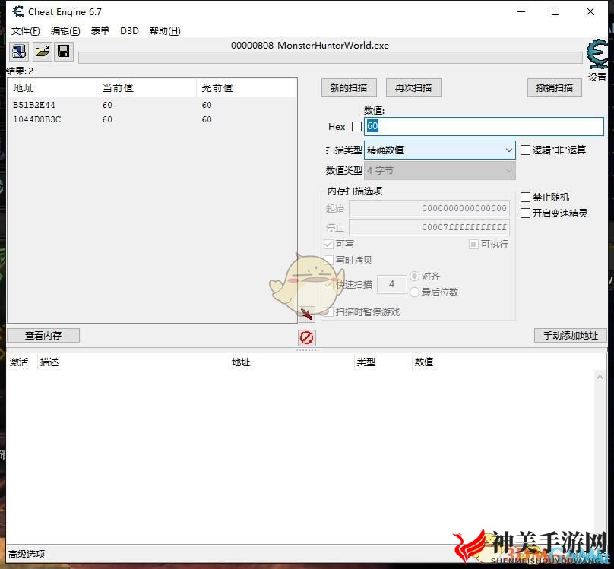The image size is (614, 569).
Task: Select the 对齐 radio button
Action: 414,277
